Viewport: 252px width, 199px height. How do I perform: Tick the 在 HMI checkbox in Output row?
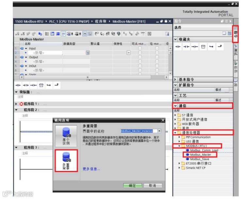click(157, 57)
